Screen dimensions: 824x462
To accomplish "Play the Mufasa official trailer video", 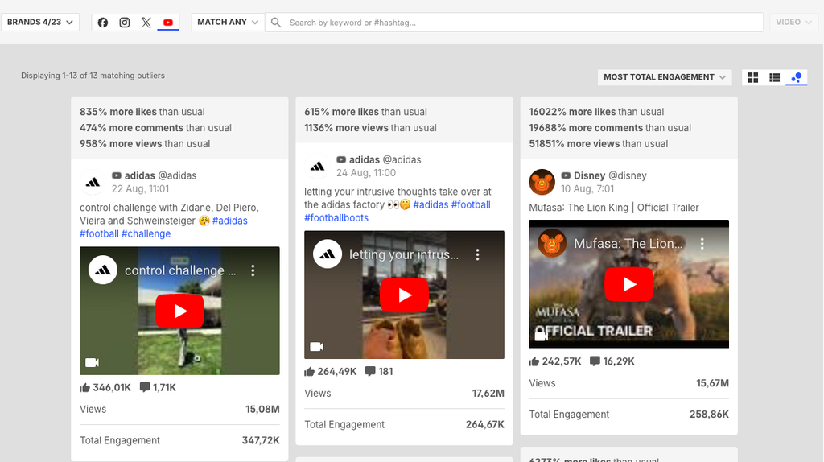I will [x=628, y=283].
